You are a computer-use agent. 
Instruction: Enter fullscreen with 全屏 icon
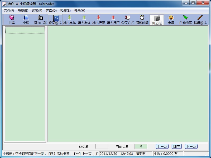tap(171, 20)
